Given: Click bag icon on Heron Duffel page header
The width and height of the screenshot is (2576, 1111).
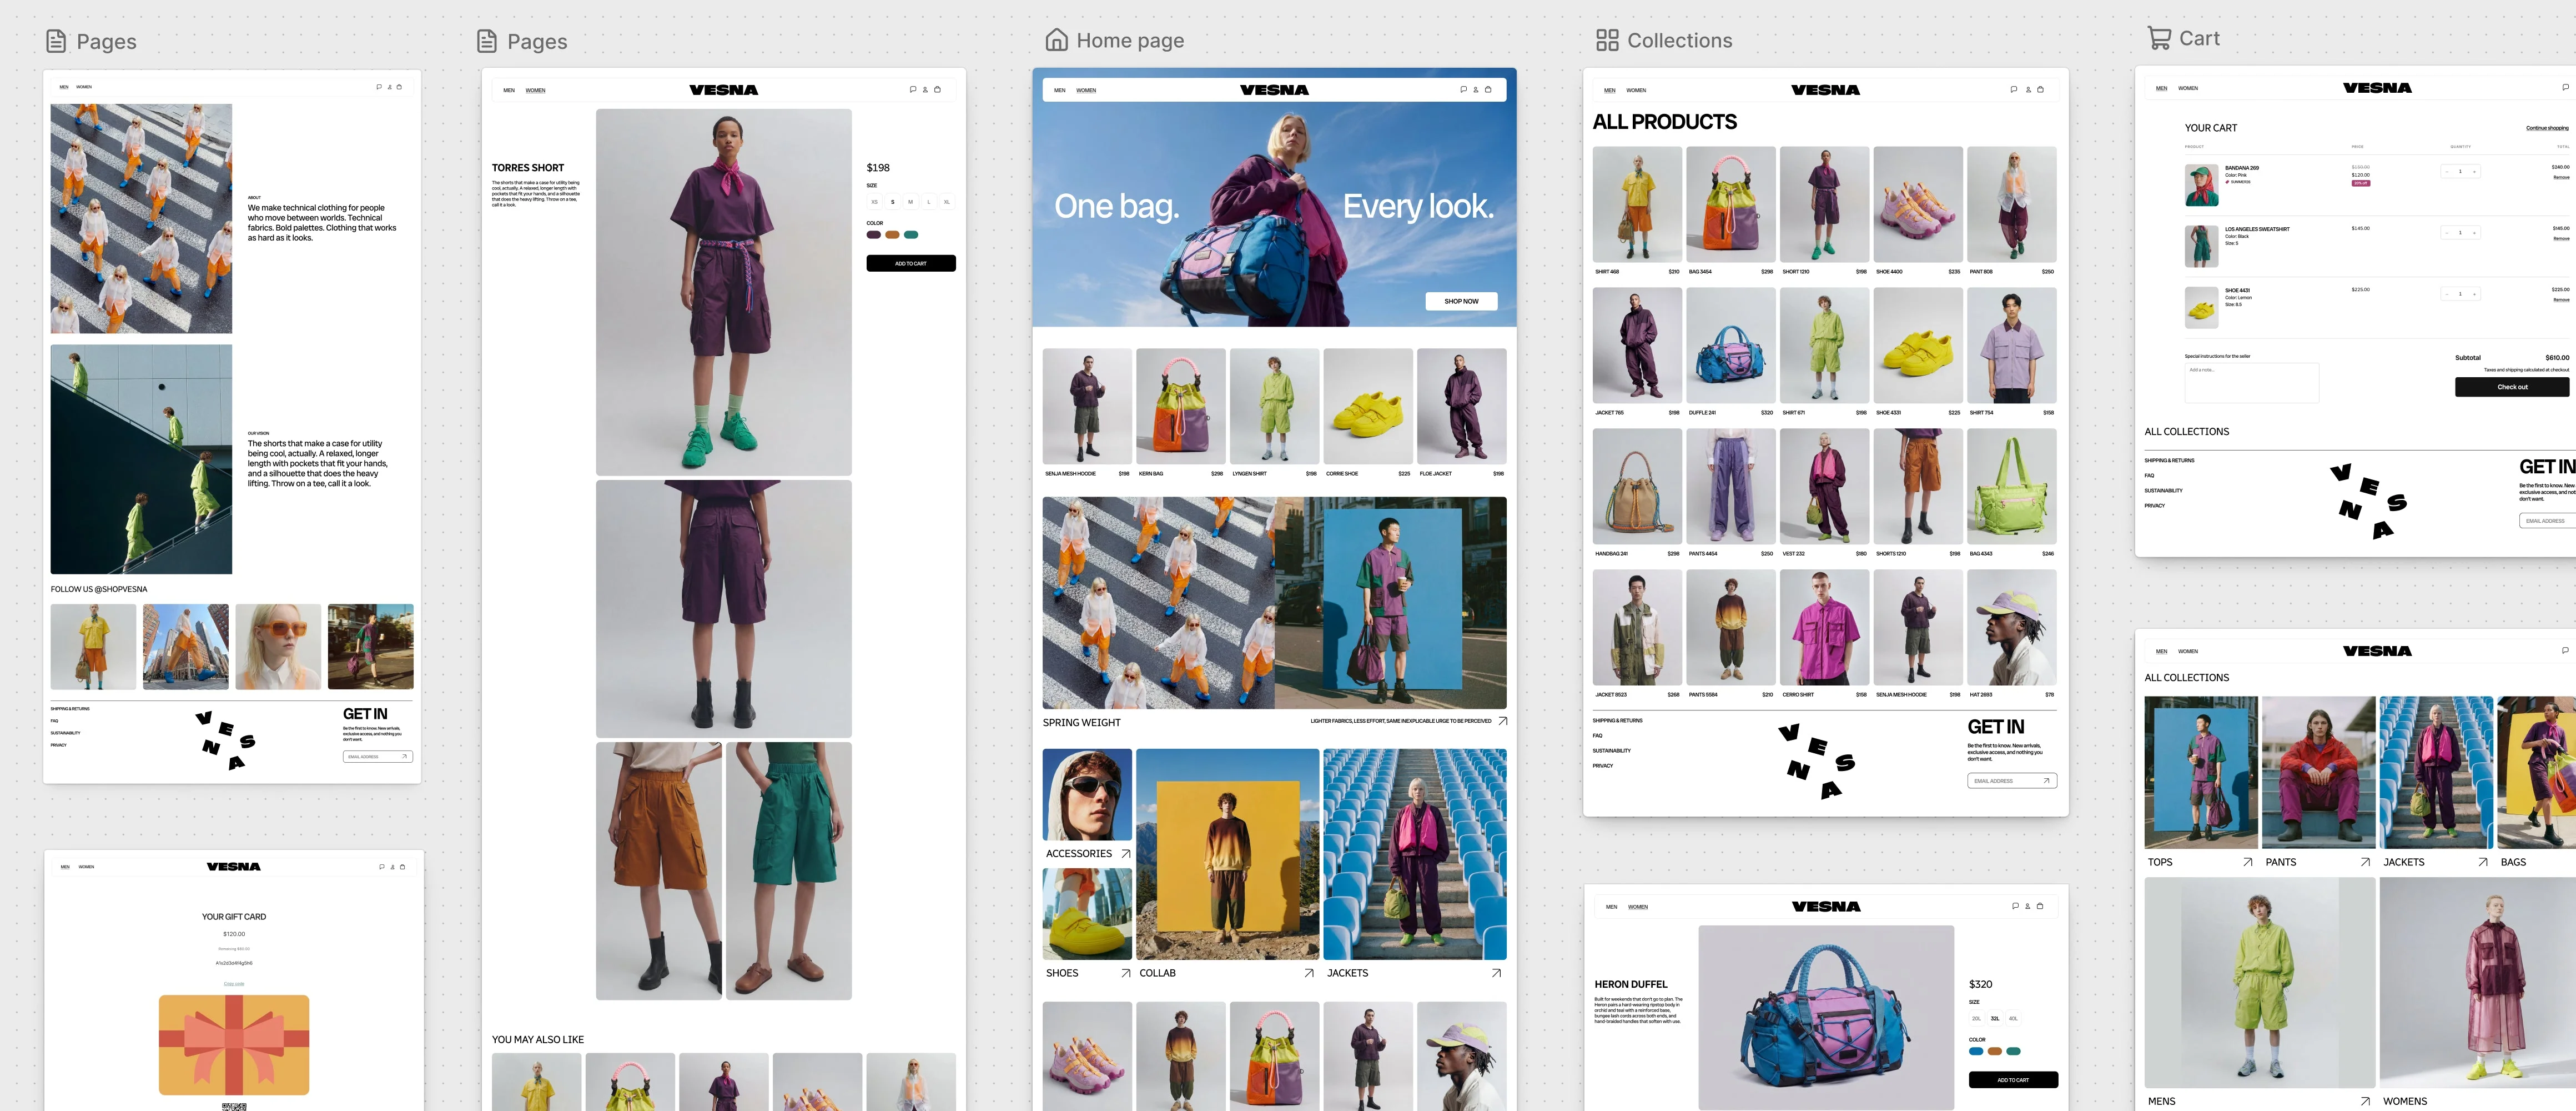Looking at the screenshot, I should [x=2040, y=906].
